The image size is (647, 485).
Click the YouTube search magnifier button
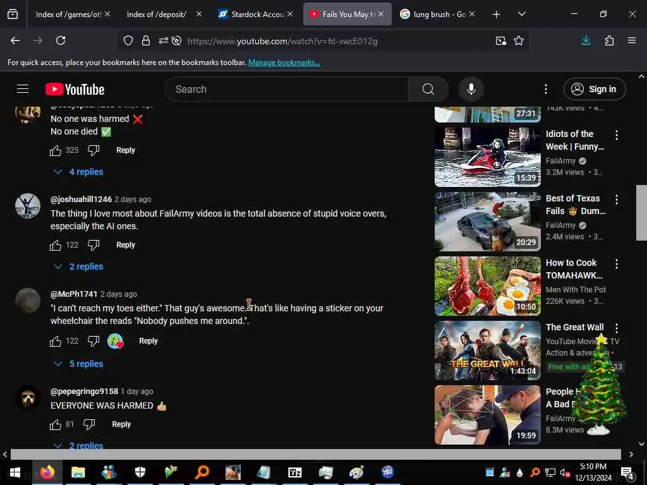(x=428, y=89)
